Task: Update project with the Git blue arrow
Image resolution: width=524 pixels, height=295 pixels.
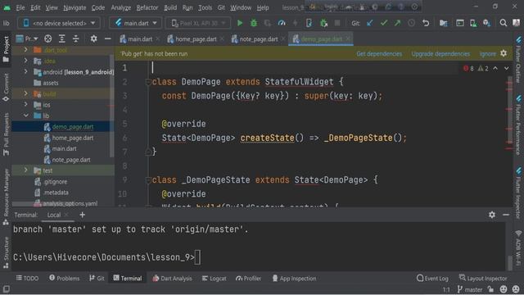Action: tap(370, 23)
